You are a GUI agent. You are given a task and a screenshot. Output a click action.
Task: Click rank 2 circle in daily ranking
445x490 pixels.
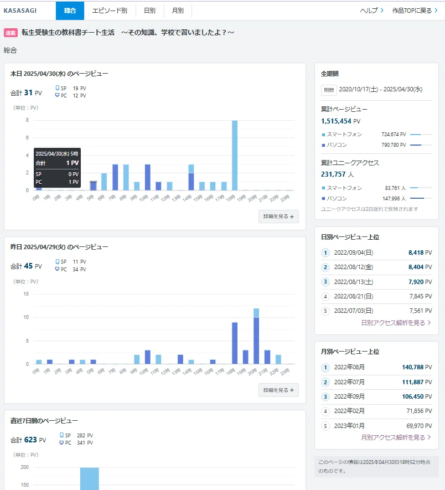(325, 267)
